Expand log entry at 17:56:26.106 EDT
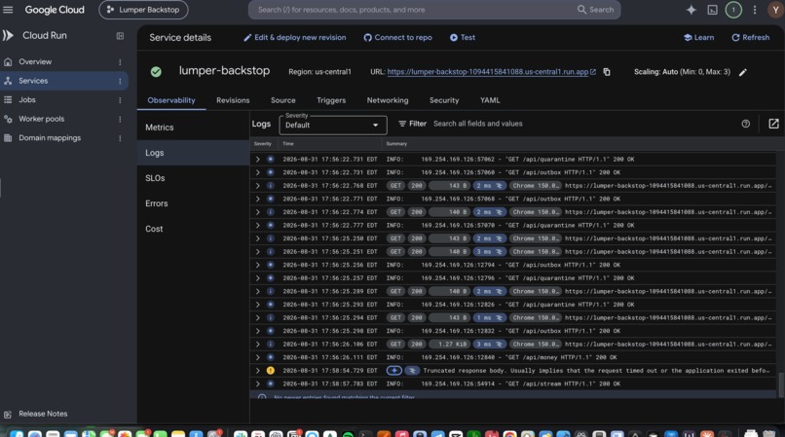The image size is (785, 437). click(x=258, y=344)
